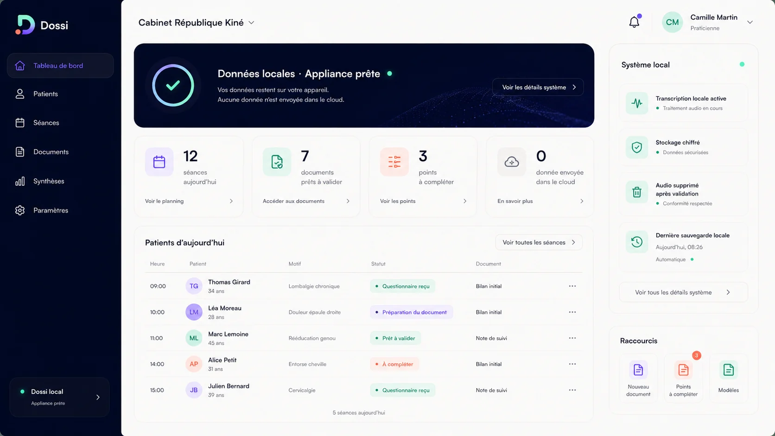Open options menu for Léa Moreau row
Image resolution: width=775 pixels, height=436 pixels.
(572, 312)
